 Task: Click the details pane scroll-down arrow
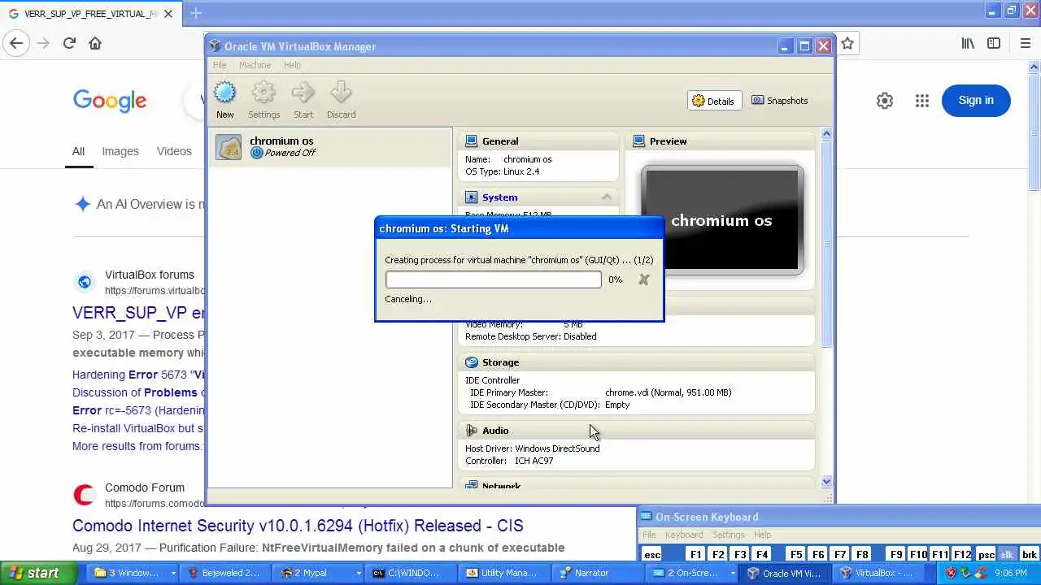coord(826,482)
